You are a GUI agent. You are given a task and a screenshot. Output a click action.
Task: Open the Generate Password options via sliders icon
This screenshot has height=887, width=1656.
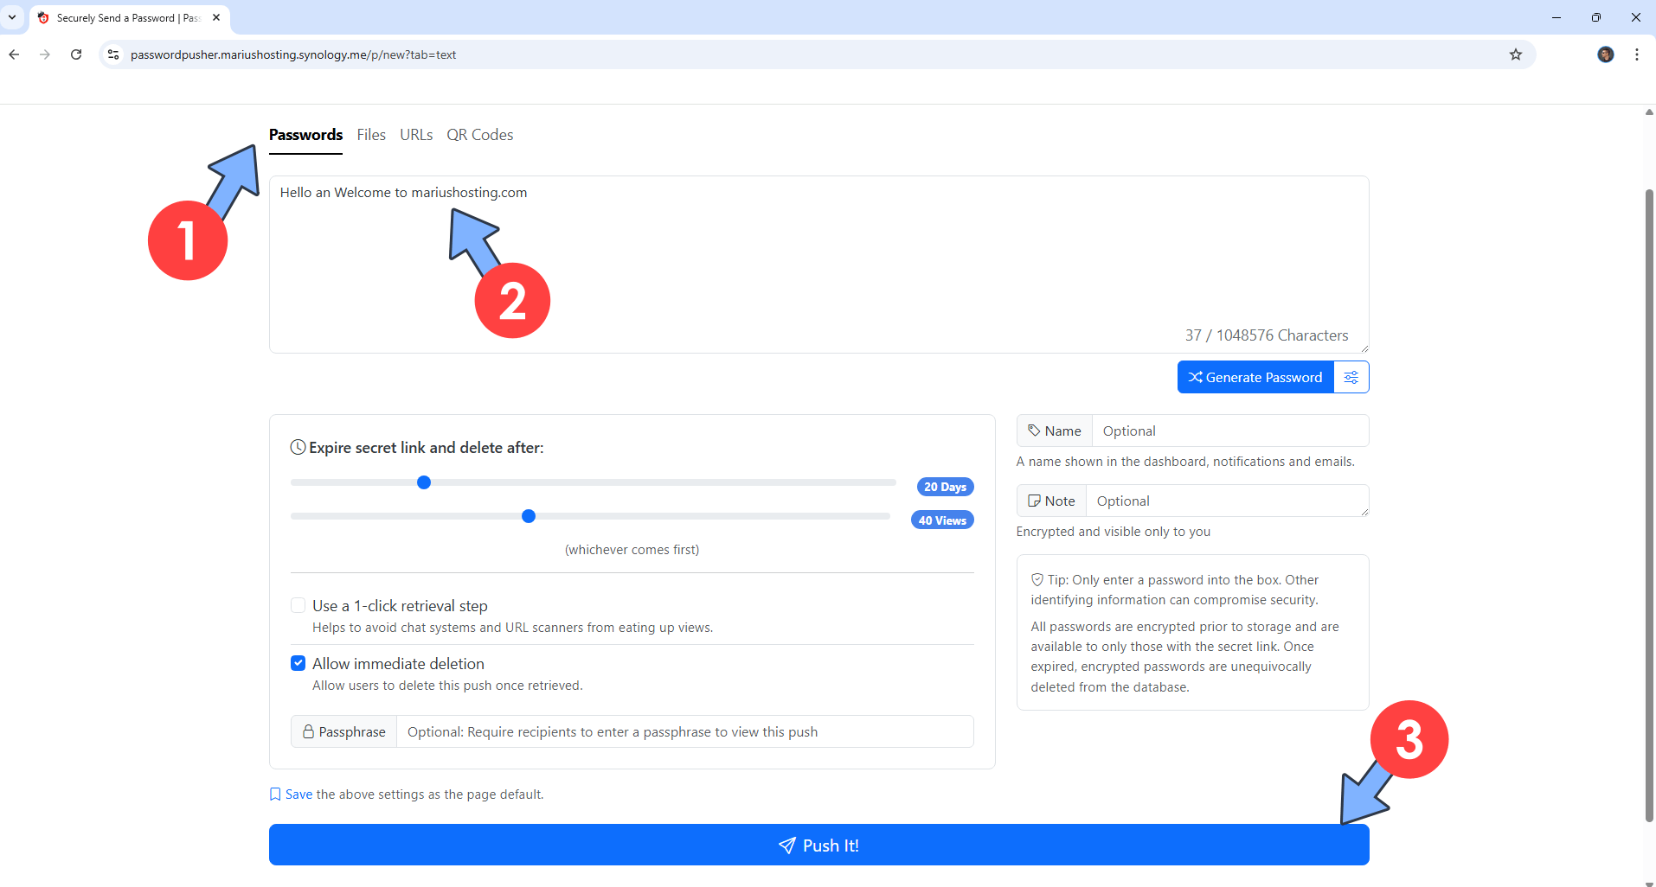click(x=1351, y=376)
